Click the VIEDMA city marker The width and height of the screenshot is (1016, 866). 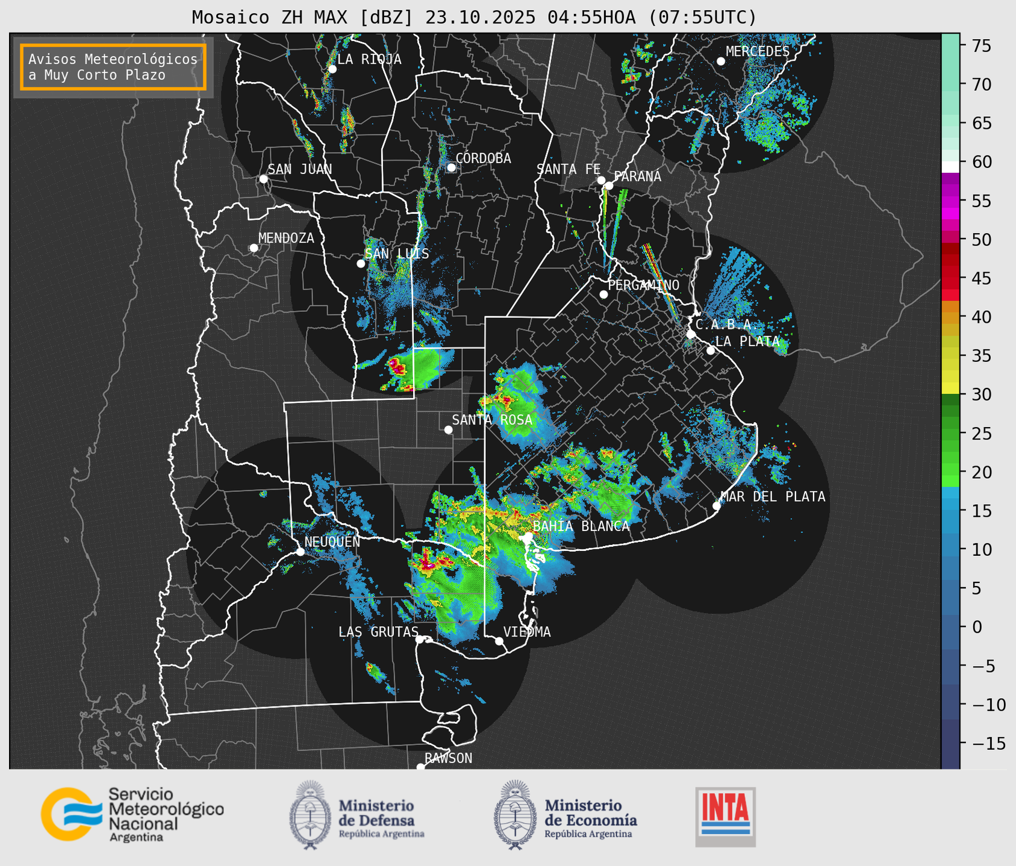tap(499, 641)
